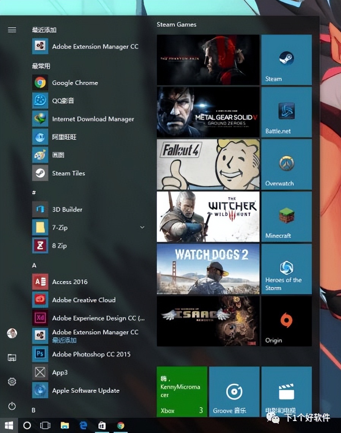This screenshot has width=341, height=433.
Task: Click the Windows Start button on taskbar
Action: [x=9, y=425]
